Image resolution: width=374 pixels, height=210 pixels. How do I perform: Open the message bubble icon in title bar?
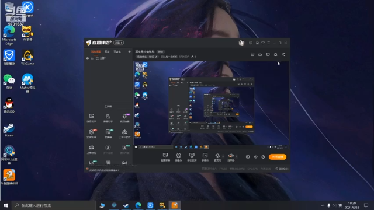click(x=251, y=43)
